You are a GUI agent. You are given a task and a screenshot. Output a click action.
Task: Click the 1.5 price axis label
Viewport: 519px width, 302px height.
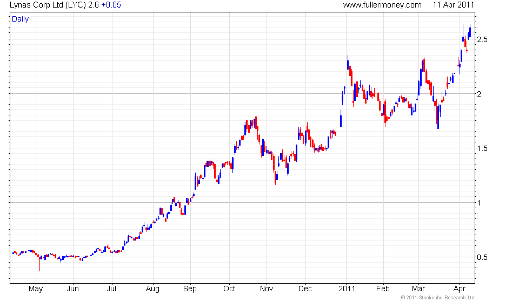click(x=482, y=148)
